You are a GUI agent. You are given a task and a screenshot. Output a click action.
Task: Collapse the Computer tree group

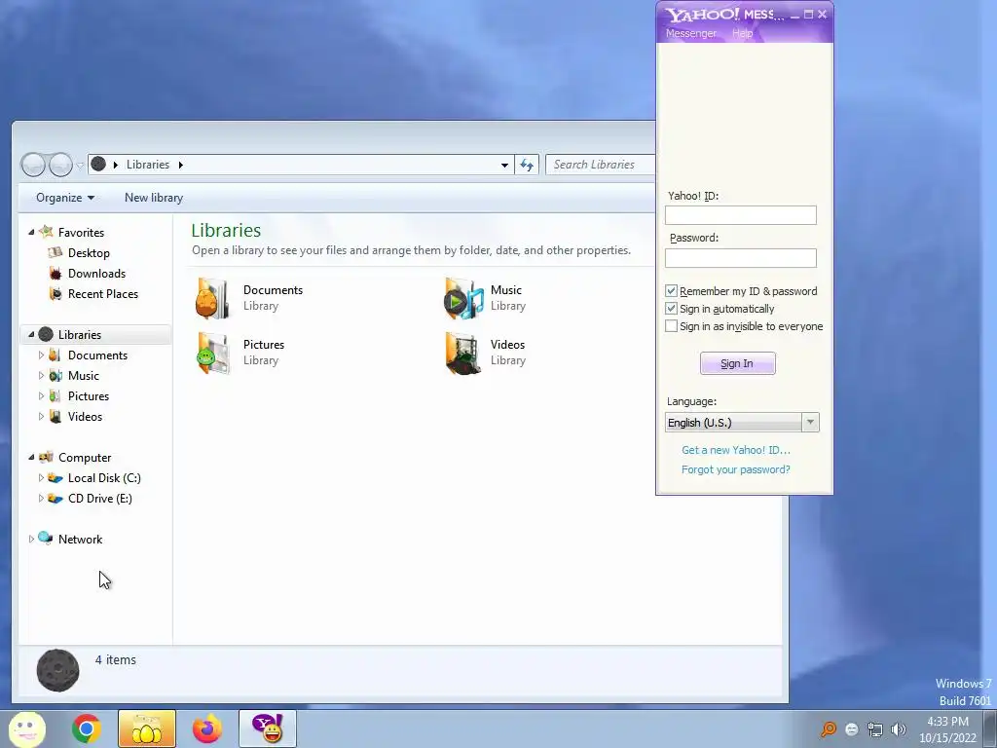[x=31, y=458]
